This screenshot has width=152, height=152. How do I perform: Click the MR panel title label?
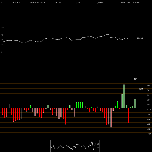coord(136,79)
